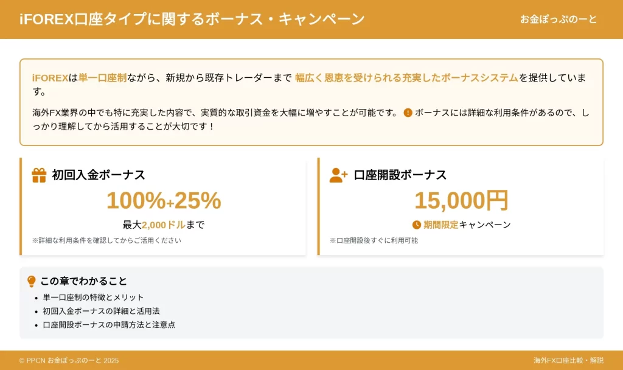Click the highlighted 単一口座制 text
Screen dimensions: 623x370
pyautogui.click(x=102, y=78)
